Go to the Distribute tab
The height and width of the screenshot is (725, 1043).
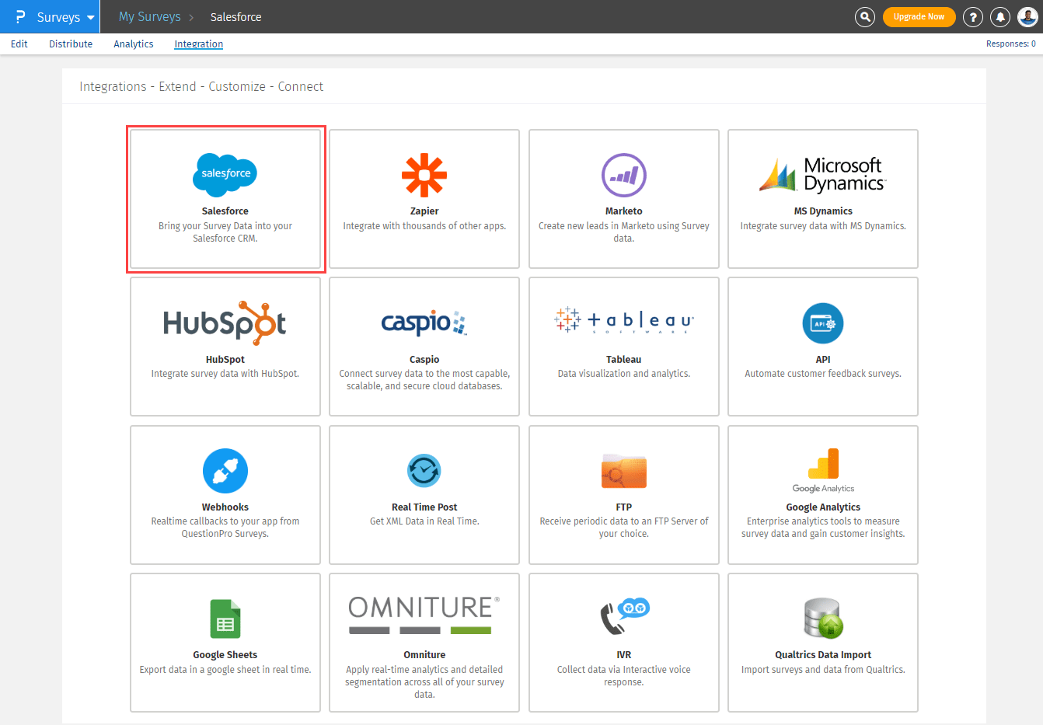pyautogui.click(x=71, y=44)
